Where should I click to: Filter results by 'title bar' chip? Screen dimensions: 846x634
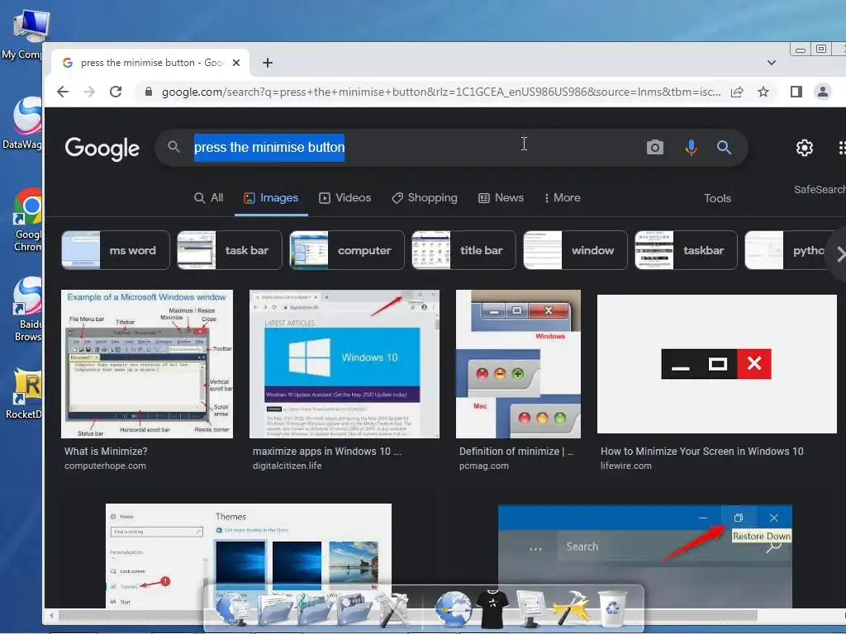pos(463,250)
